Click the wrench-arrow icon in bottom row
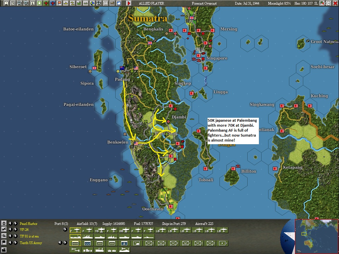Viewport: 339px width, 254px height. (x=75, y=250)
